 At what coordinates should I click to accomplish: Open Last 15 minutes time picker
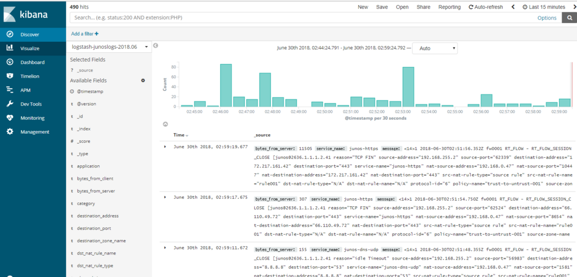pos(544,7)
